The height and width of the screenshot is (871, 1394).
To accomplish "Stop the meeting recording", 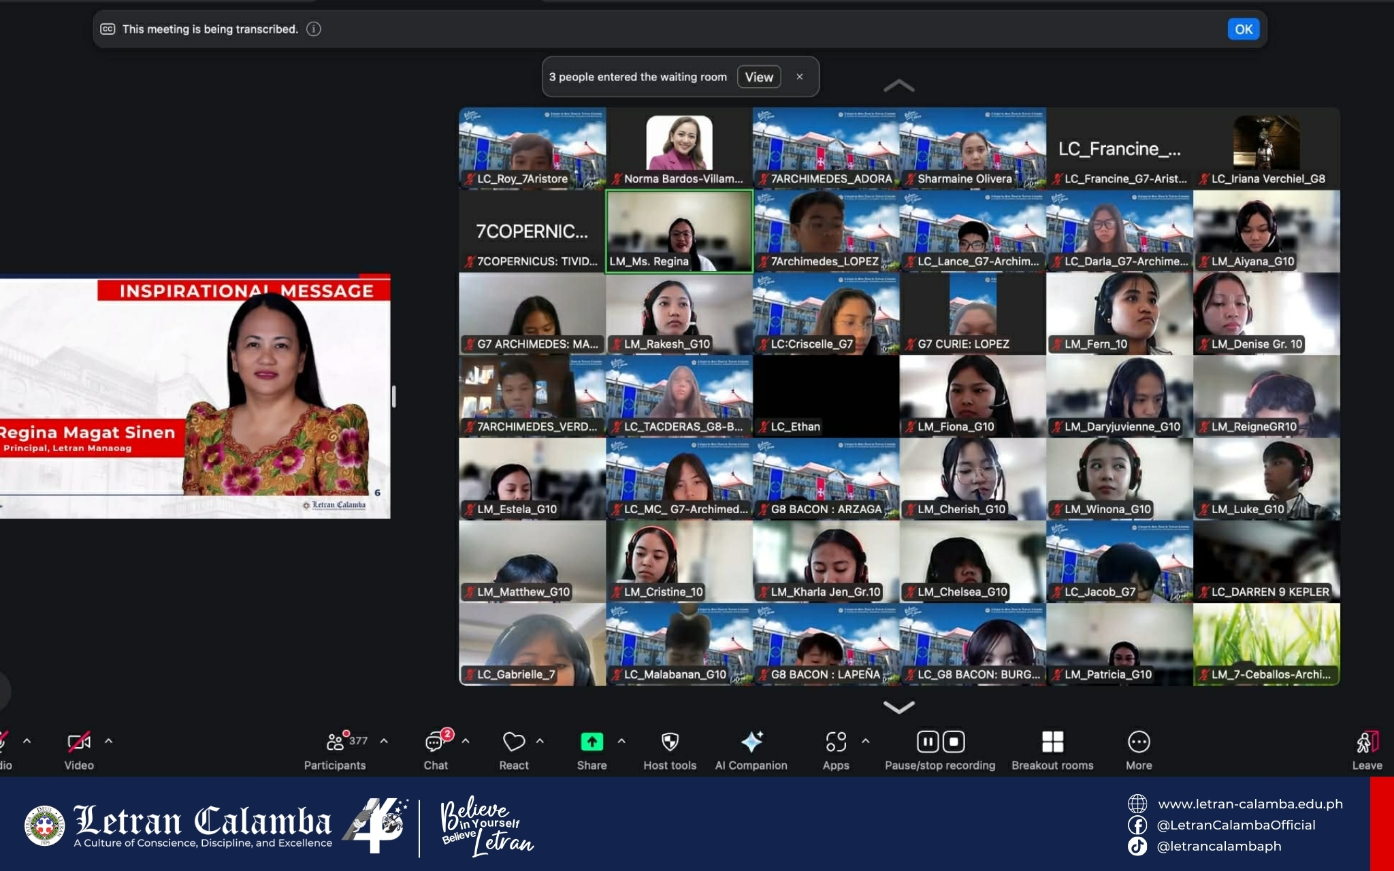I will [x=953, y=742].
